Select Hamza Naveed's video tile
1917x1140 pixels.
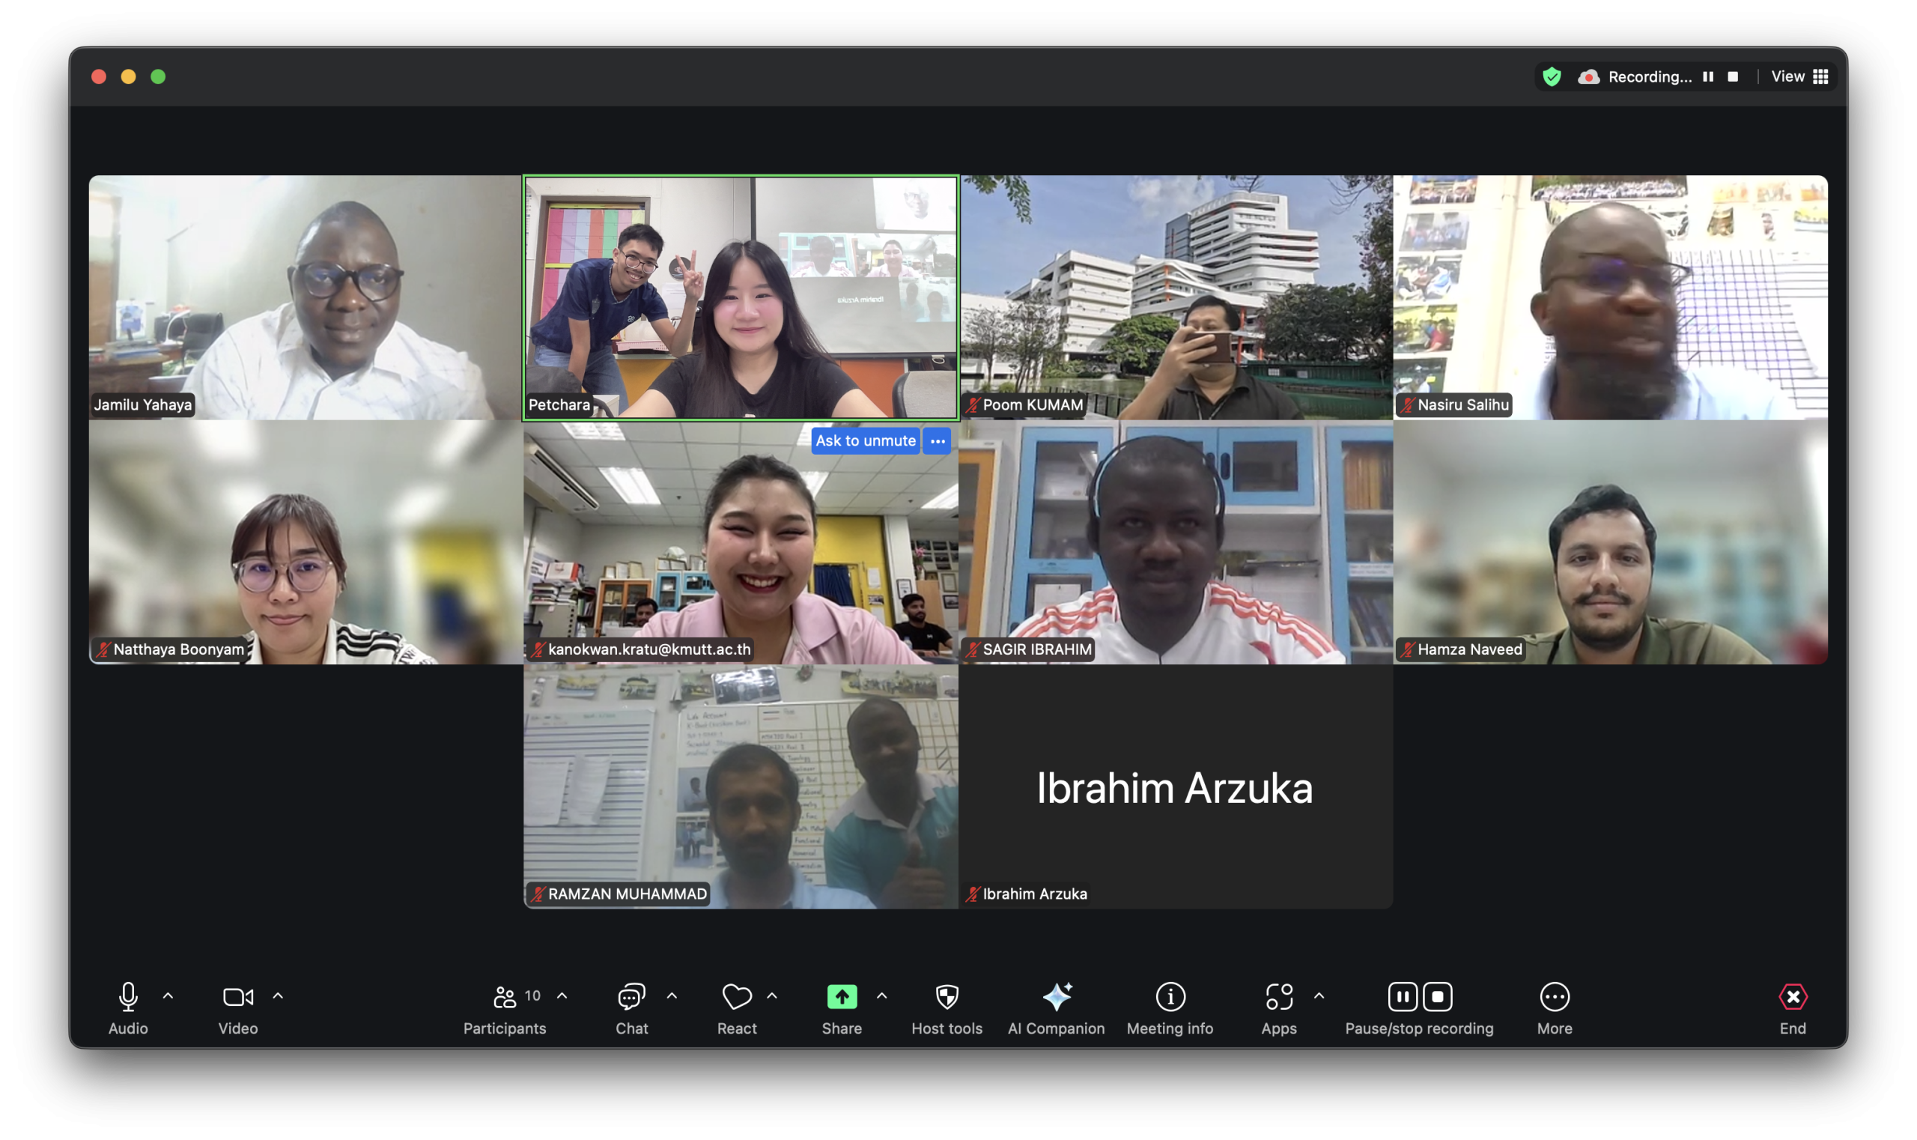click(x=1610, y=542)
